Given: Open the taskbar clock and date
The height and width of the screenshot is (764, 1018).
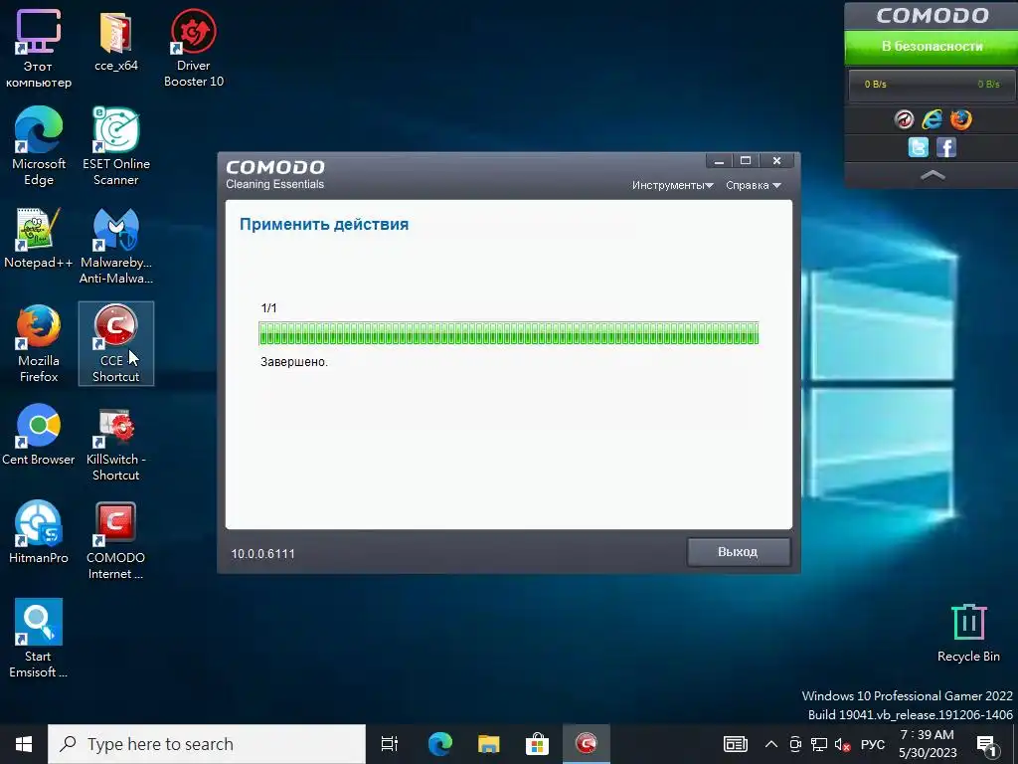Looking at the screenshot, I should [x=928, y=744].
